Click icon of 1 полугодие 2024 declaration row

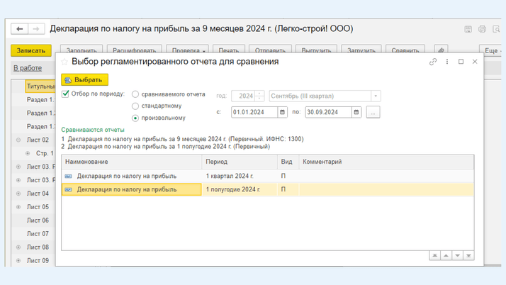[68, 190]
